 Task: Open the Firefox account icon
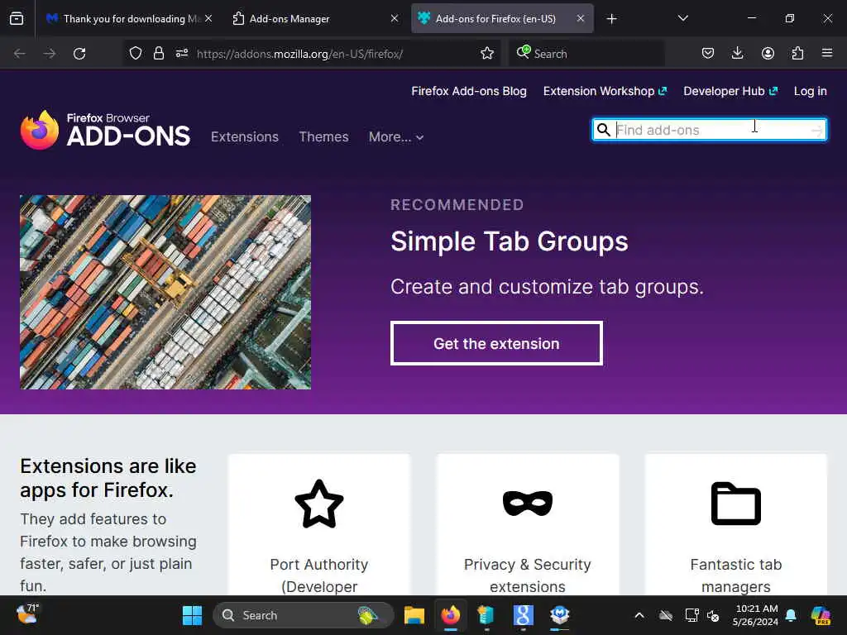click(x=768, y=53)
